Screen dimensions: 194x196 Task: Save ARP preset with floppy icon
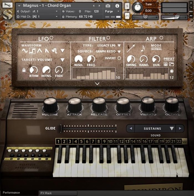coord(165,64)
